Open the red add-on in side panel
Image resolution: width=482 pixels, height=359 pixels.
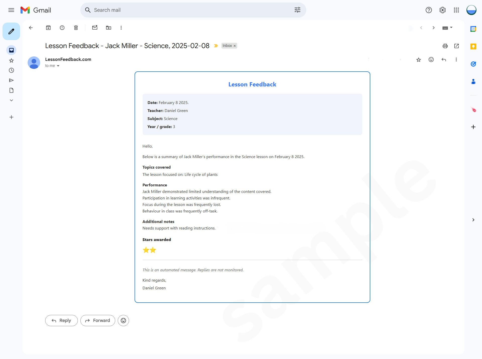[x=473, y=110]
